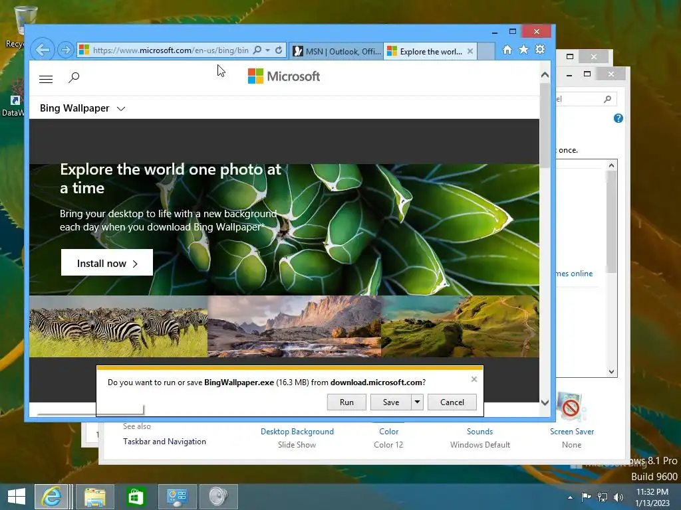
Task: Open Taskbar and Navigation link
Action: 165,442
